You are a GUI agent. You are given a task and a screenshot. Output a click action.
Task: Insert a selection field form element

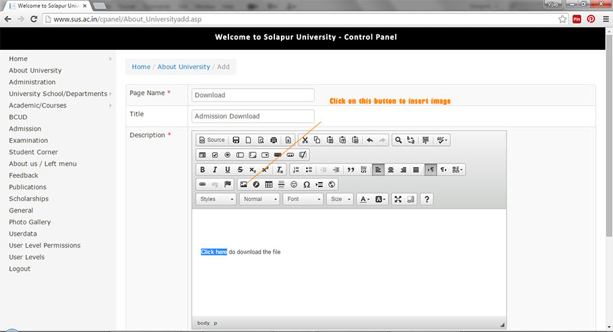[x=265, y=155]
